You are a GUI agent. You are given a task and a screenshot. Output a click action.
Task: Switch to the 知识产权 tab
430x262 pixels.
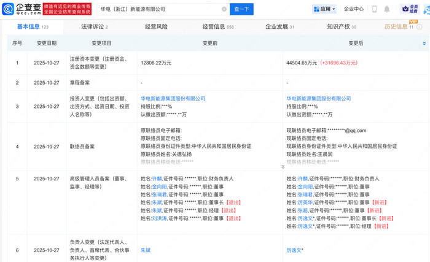[342, 27]
